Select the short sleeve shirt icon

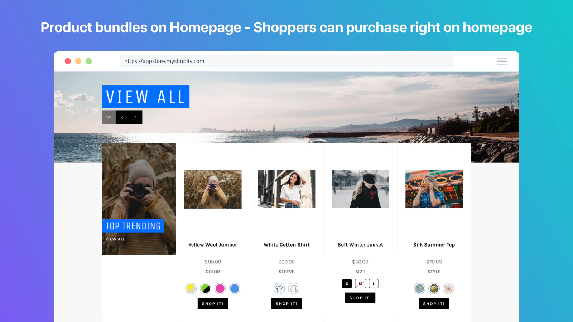(279, 288)
